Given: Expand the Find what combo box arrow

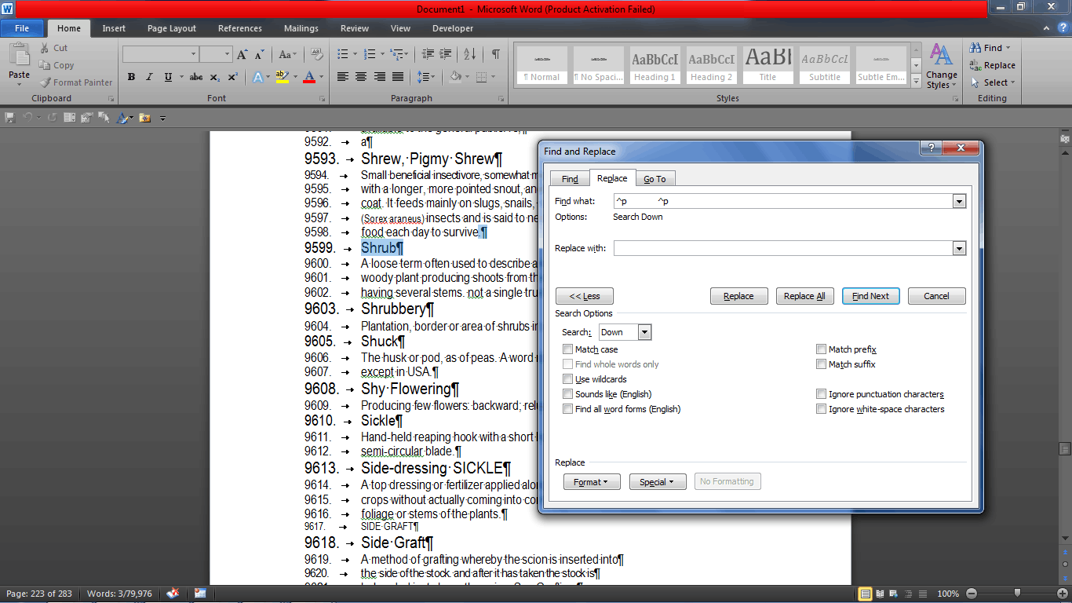Looking at the screenshot, I should (x=958, y=201).
